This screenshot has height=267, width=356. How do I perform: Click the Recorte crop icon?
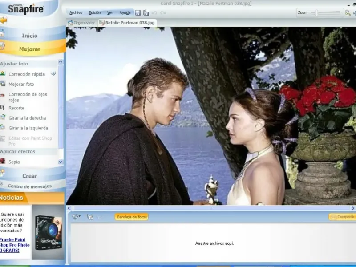coord(2,107)
